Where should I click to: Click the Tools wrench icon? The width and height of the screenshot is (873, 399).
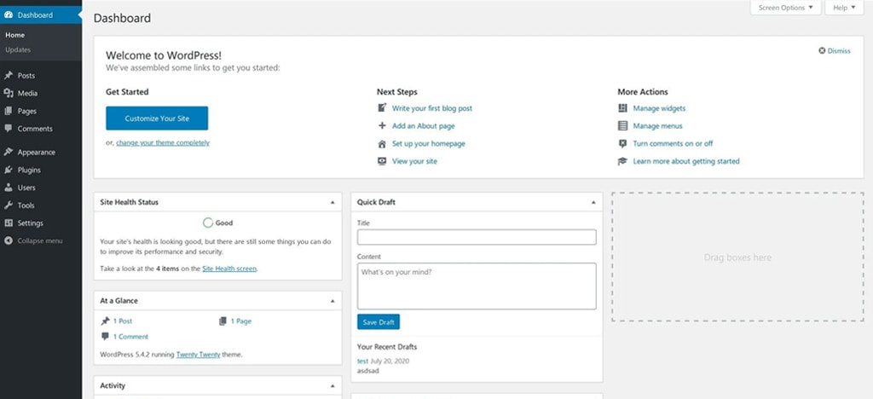click(9, 205)
